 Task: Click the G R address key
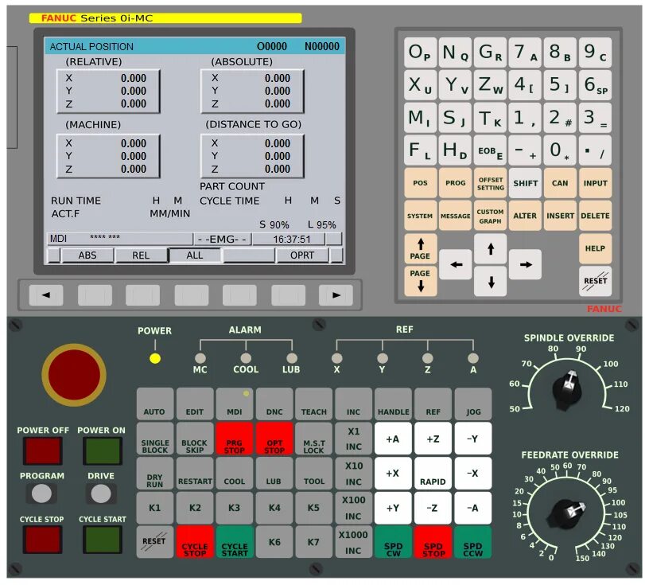[x=491, y=53]
